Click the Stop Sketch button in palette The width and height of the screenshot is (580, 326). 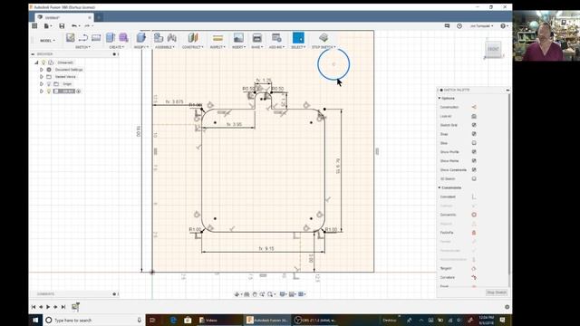(x=496, y=292)
